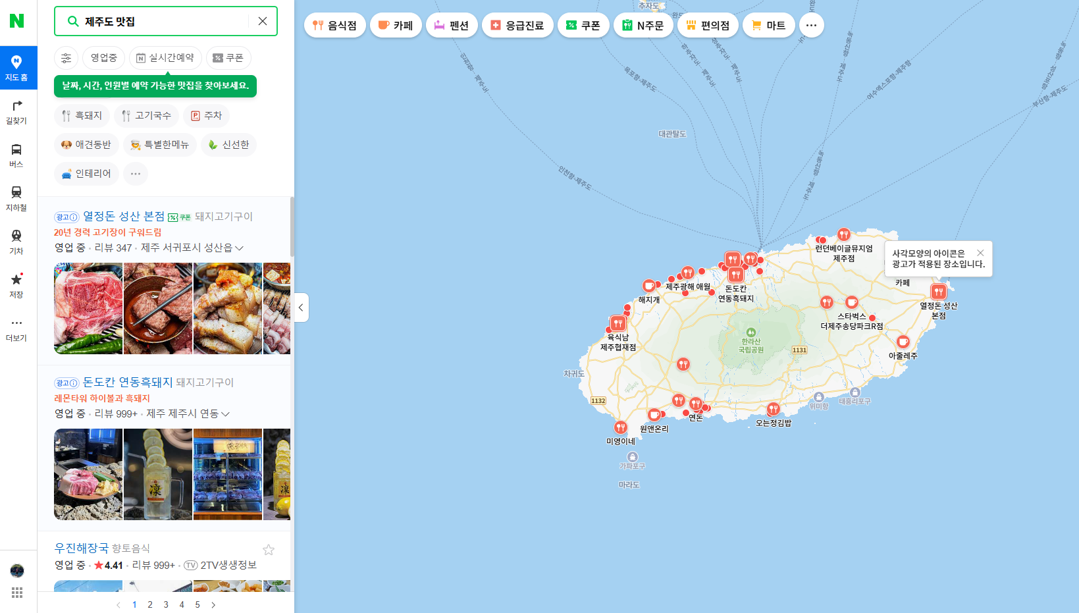The width and height of the screenshot is (1079, 613).
Task: Collapse the search results side panel
Action: (301, 307)
